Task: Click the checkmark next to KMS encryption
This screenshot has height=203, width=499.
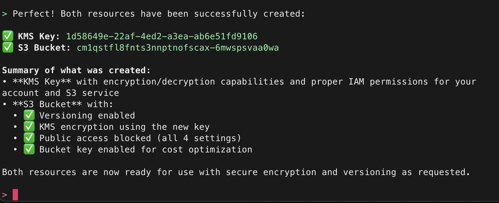Action: click(29, 127)
